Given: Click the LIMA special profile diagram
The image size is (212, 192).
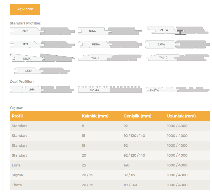Looking at the screenshot, I should pos(42,89).
